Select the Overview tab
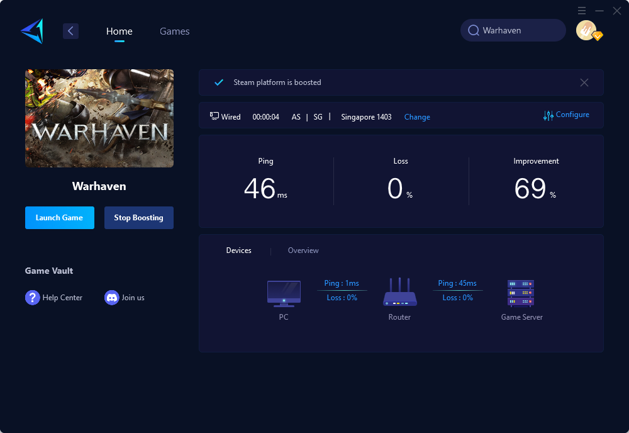 pyautogui.click(x=303, y=250)
